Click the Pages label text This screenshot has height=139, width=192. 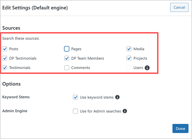(76, 49)
